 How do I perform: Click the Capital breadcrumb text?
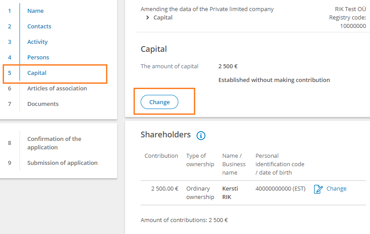tap(163, 18)
